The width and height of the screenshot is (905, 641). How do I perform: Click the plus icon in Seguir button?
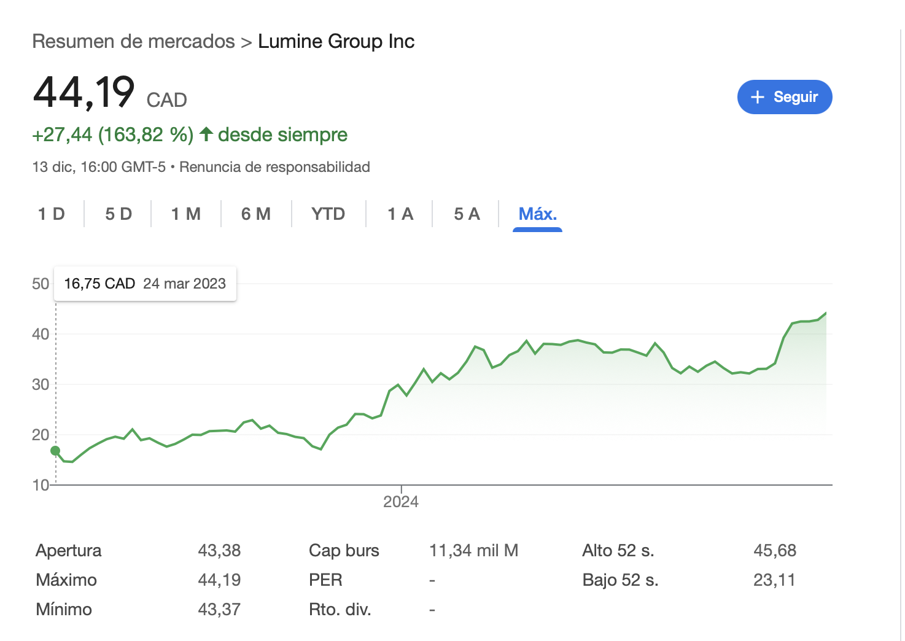pos(758,97)
